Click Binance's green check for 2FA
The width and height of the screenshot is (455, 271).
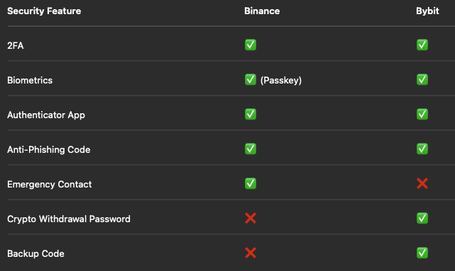[251, 45]
